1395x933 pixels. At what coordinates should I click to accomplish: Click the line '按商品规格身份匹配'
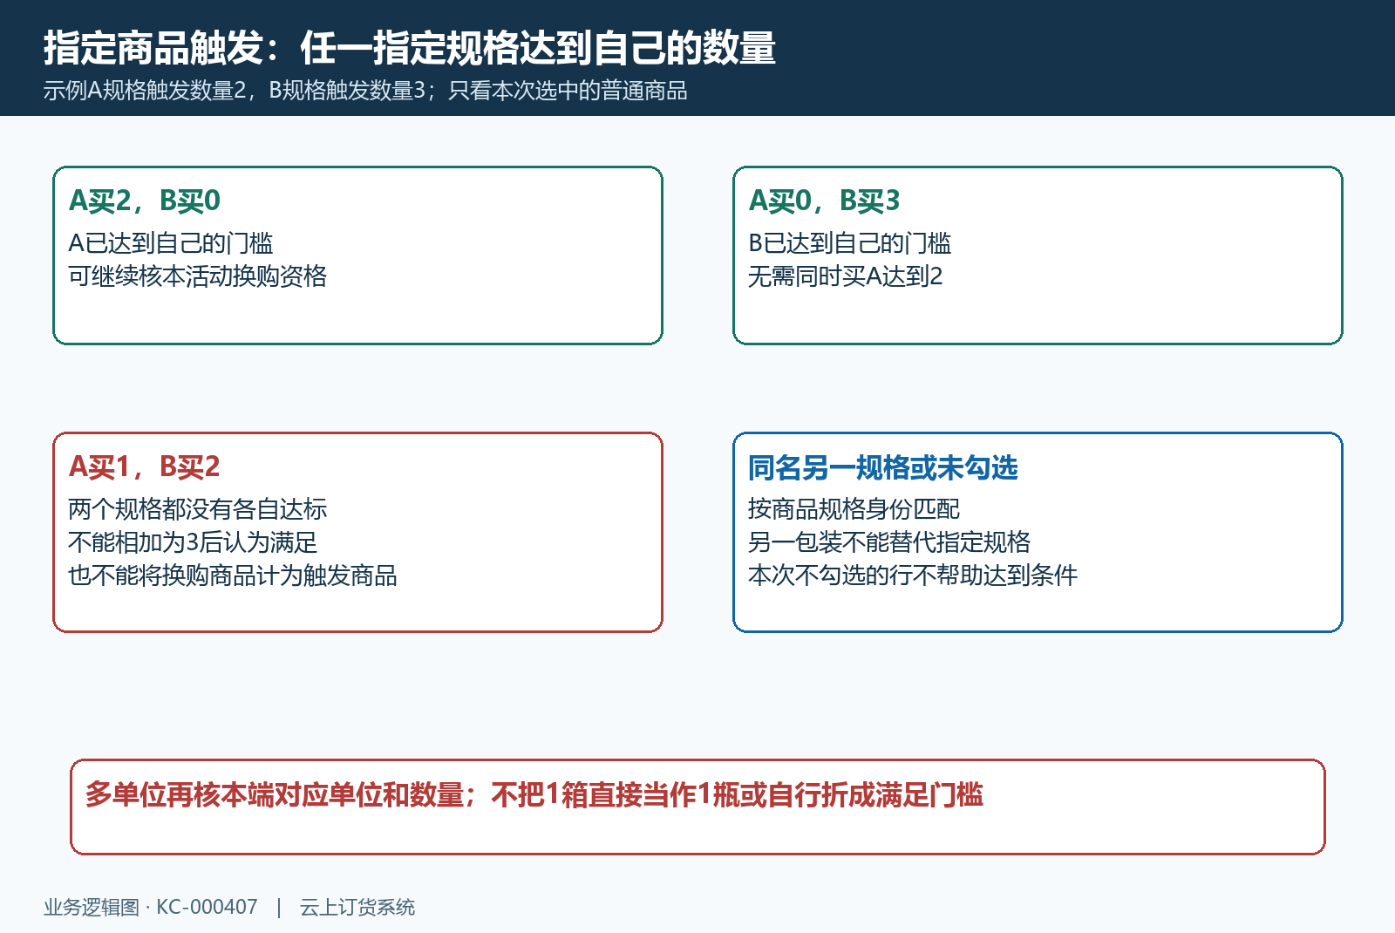pos(854,509)
